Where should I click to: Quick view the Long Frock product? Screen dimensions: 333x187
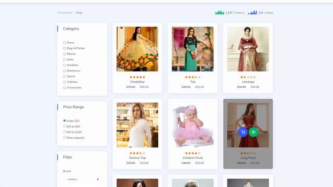click(x=253, y=132)
